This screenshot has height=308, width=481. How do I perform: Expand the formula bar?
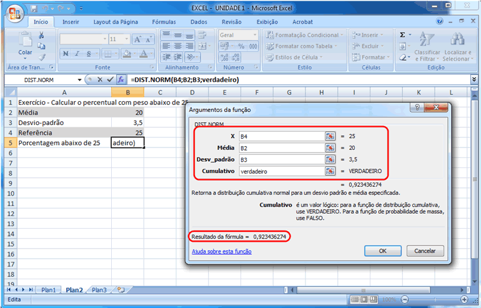point(475,80)
